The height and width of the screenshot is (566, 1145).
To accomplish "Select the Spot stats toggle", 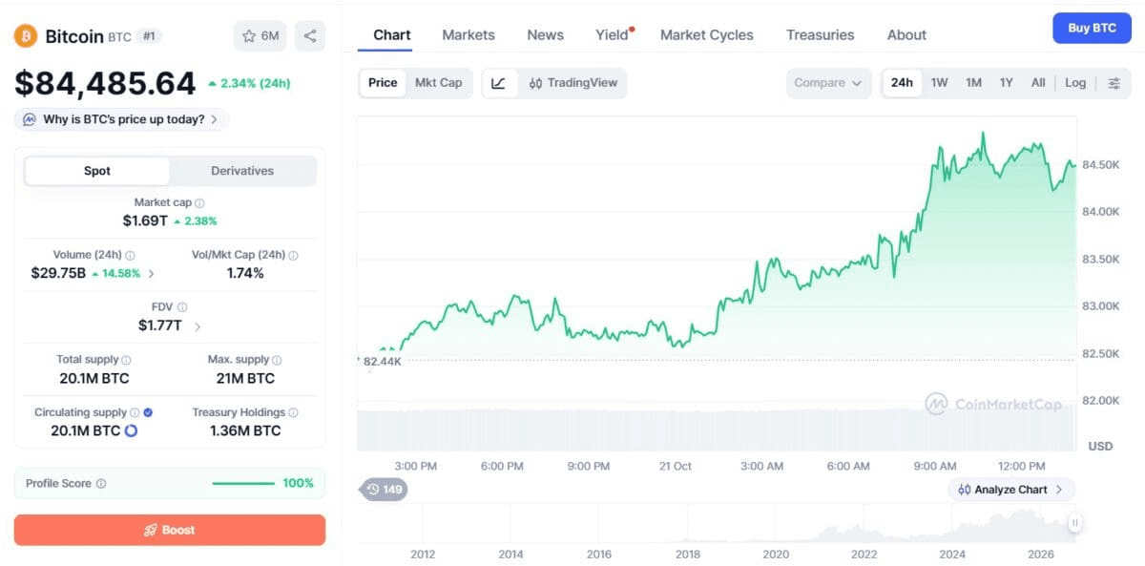I will [x=97, y=171].
